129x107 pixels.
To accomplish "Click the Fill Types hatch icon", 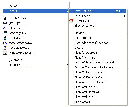I will tap(5, 28).
